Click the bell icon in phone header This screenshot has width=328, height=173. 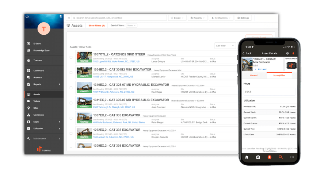(293, 54)
